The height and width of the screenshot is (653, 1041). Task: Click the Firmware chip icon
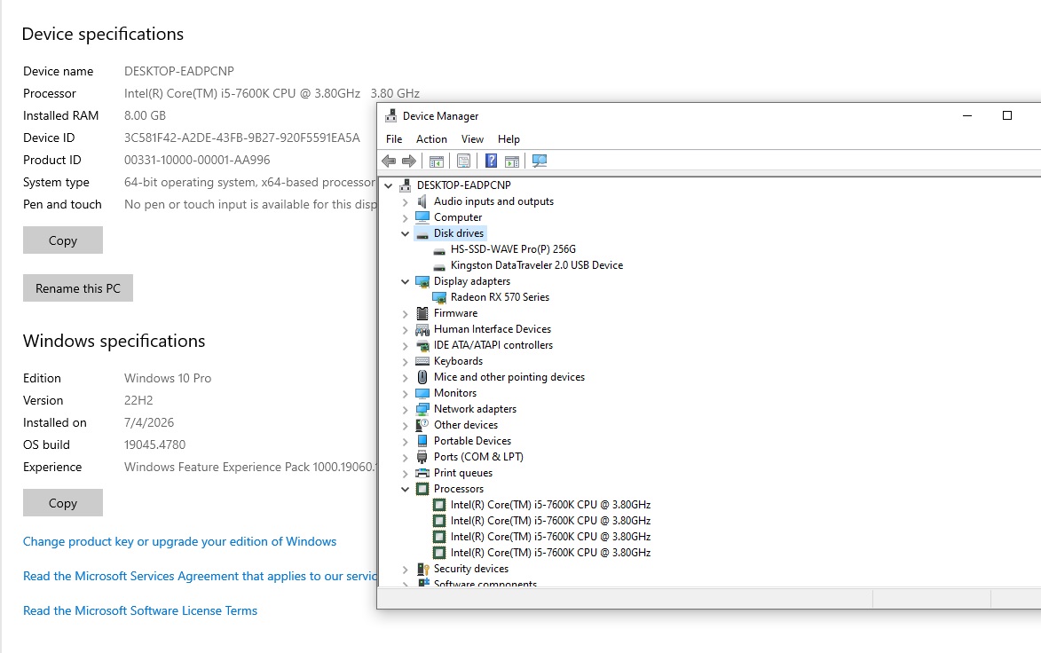[x=422, y=313]
